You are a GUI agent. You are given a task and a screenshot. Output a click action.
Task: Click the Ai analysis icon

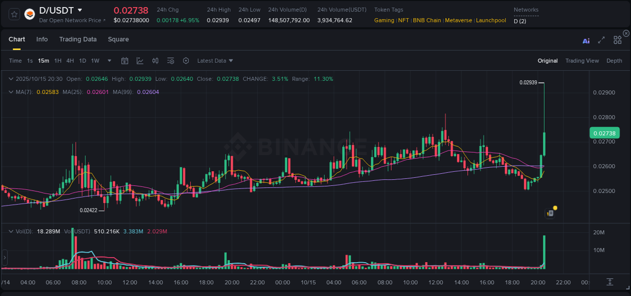point(586,40)
